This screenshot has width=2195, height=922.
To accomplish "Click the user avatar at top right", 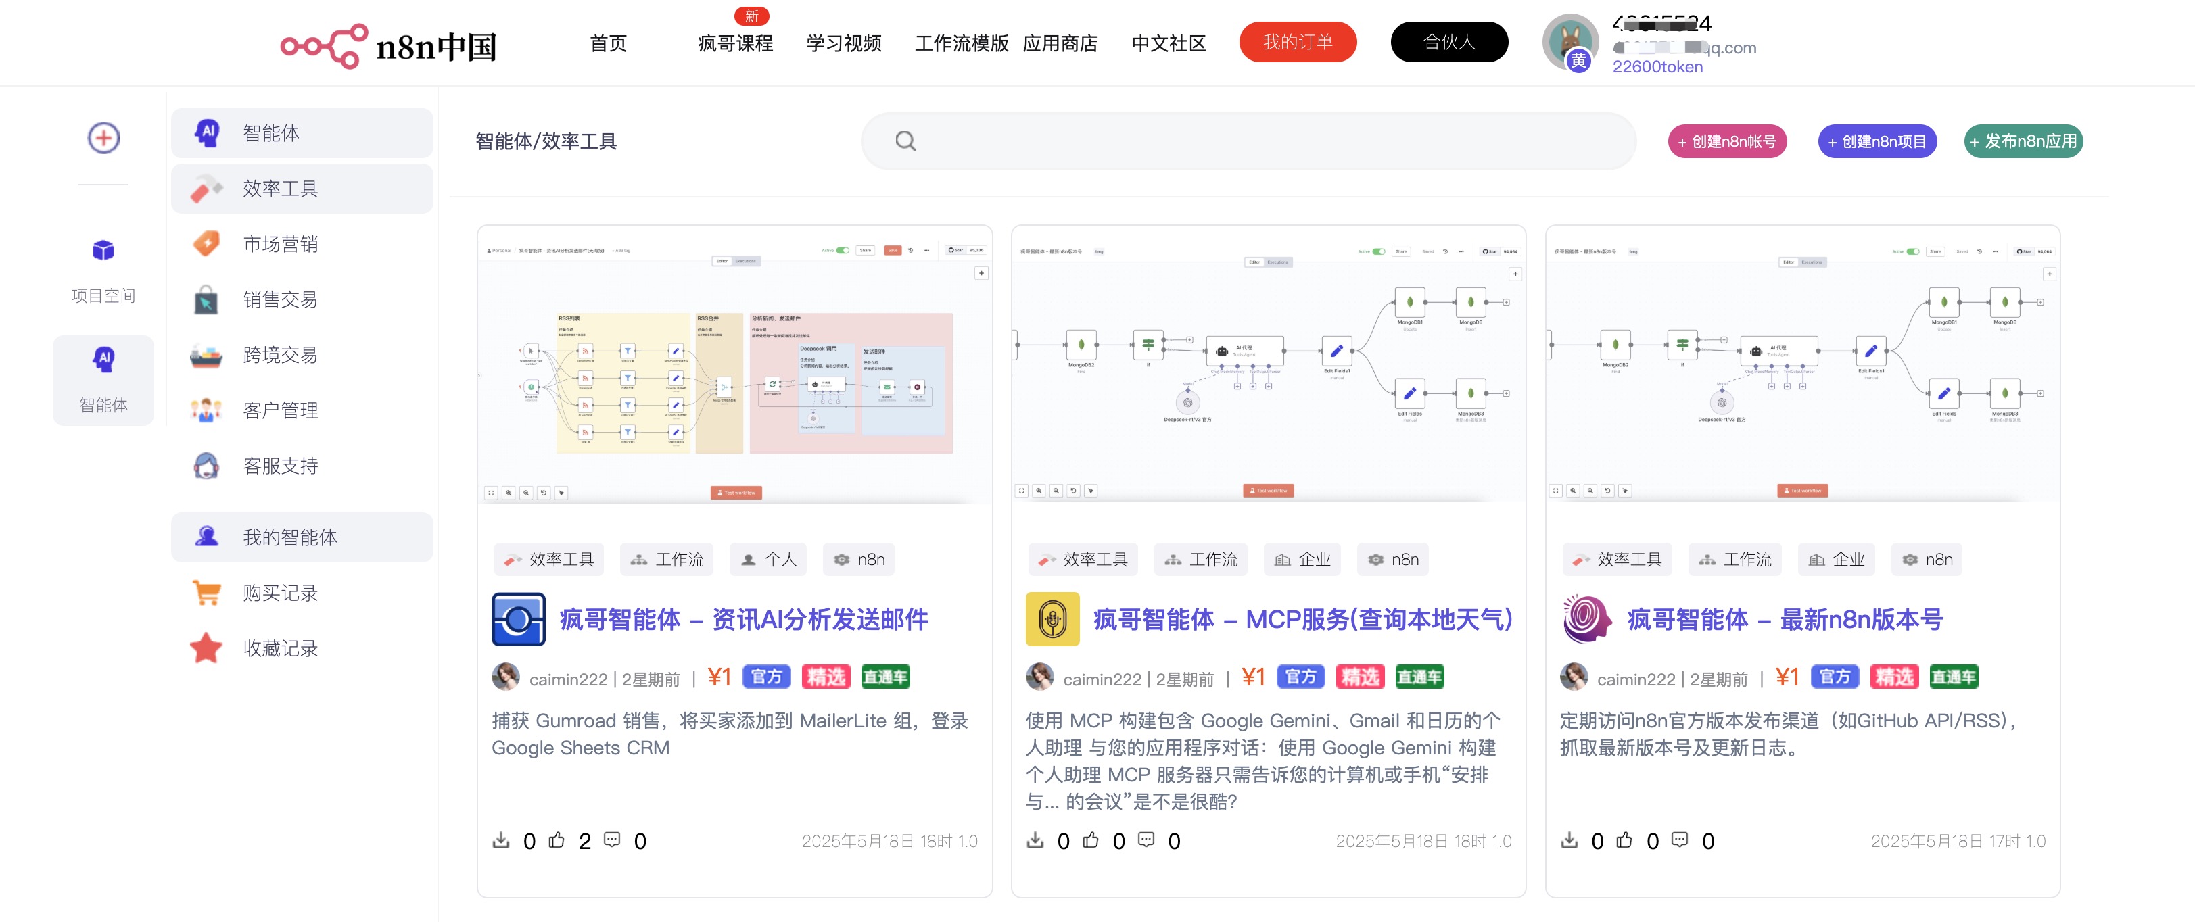I will click(1569, 41).
